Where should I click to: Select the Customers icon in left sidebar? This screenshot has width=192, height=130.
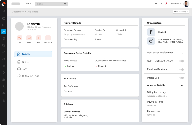(x=3, y=32)
